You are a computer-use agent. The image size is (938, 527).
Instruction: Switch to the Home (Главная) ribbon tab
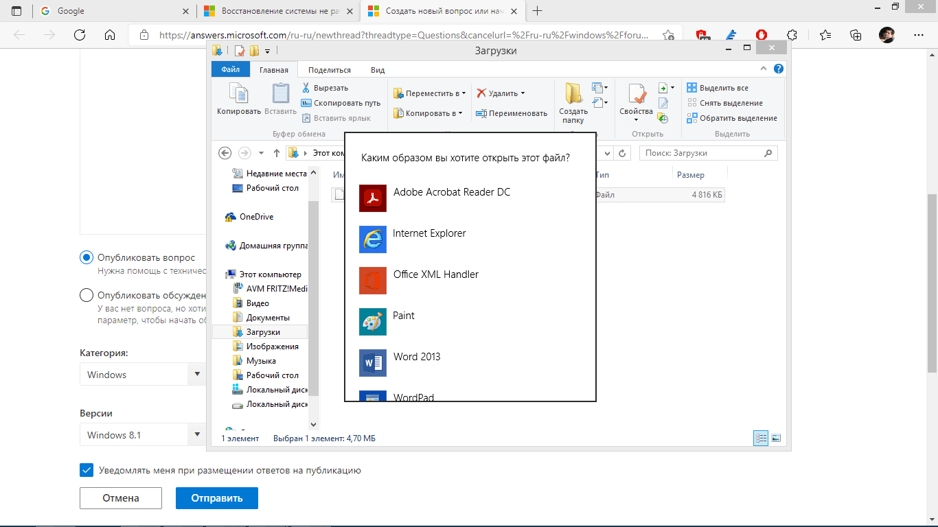coord(274,69)
